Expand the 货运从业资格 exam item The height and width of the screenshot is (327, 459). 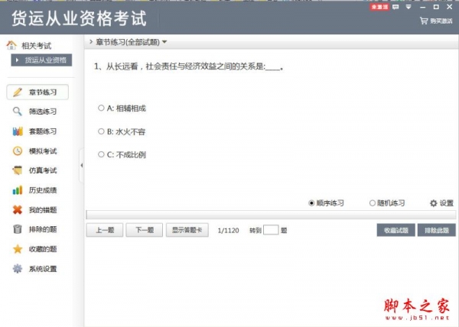coord(41,60)
